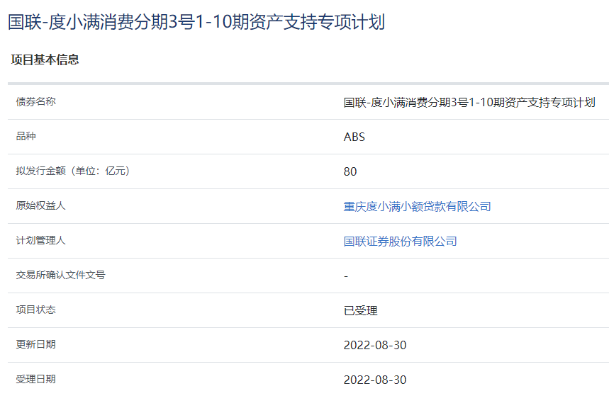The image size is (609, 408).
Task: Click the 品种 row label
Action: [26, 136]
